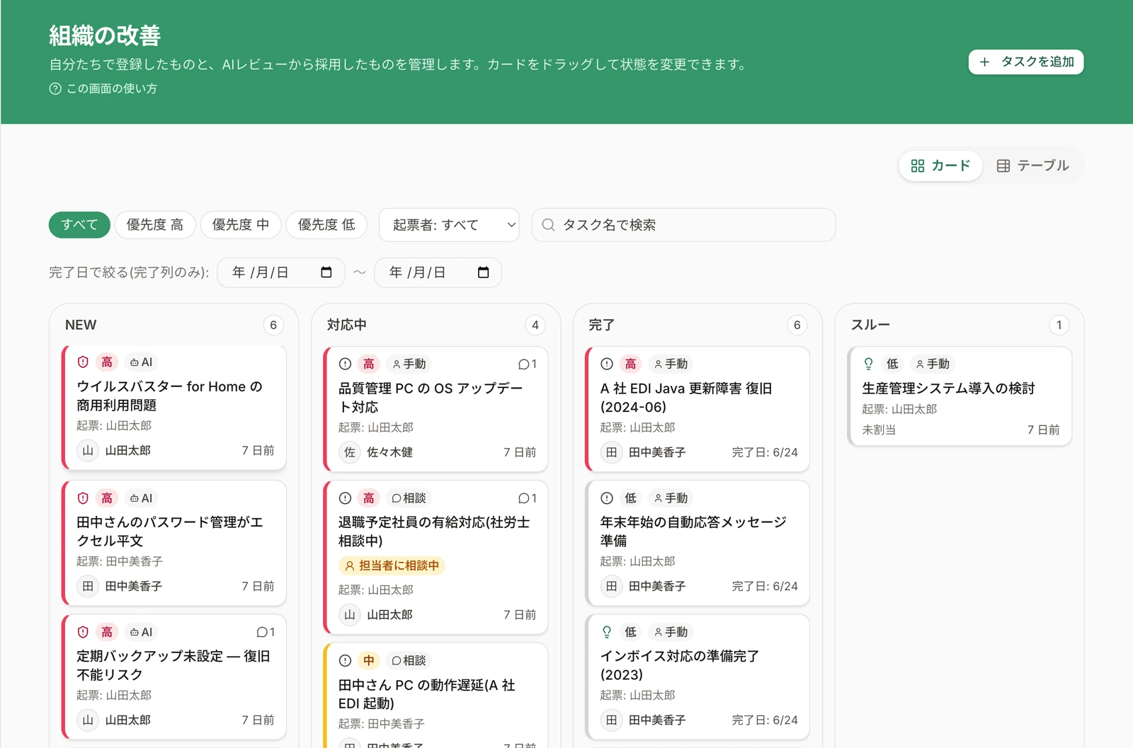Click the help question mark icon
The image size is (1133, 748).
[55, 88]
